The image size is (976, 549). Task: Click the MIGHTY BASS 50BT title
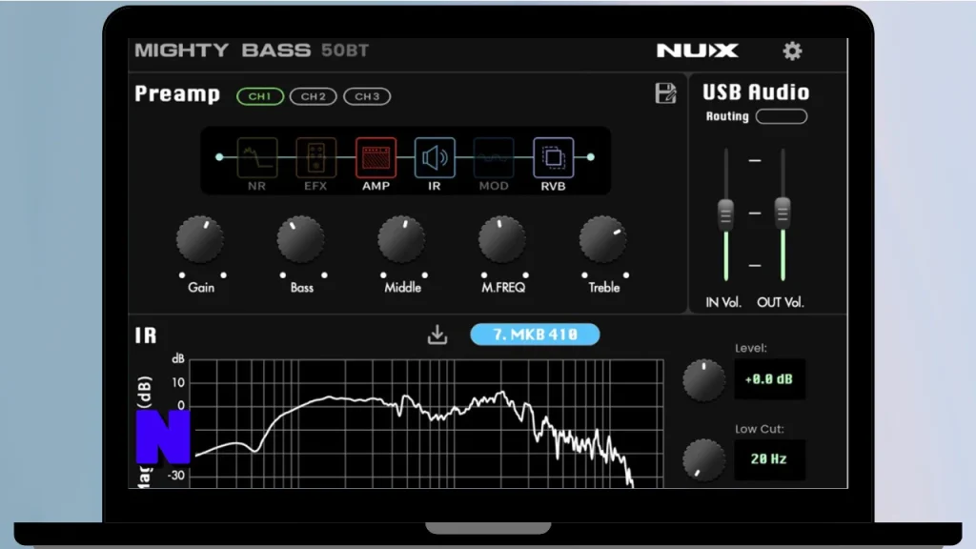pos(252,51)
